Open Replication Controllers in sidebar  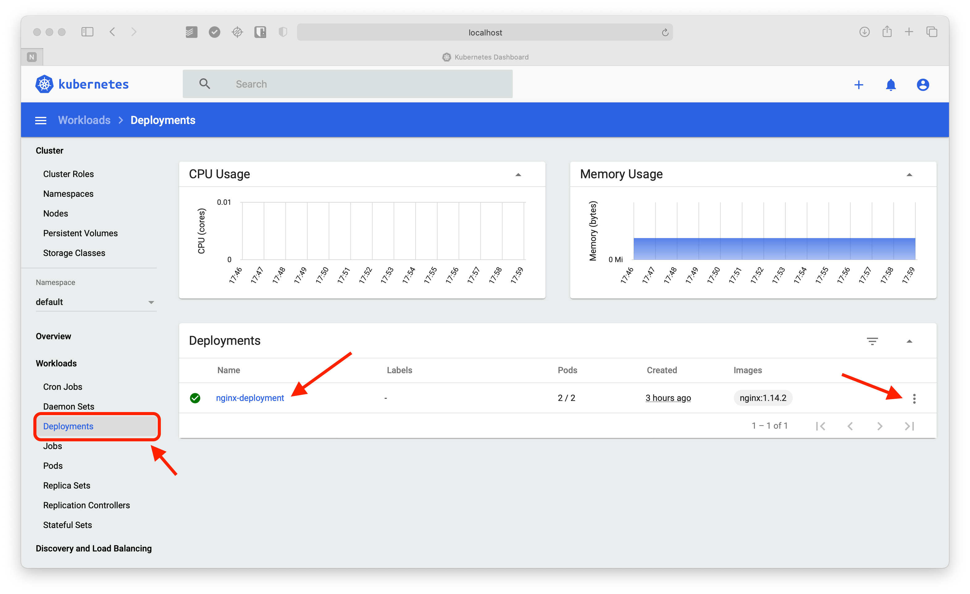(x=86, y=505)
